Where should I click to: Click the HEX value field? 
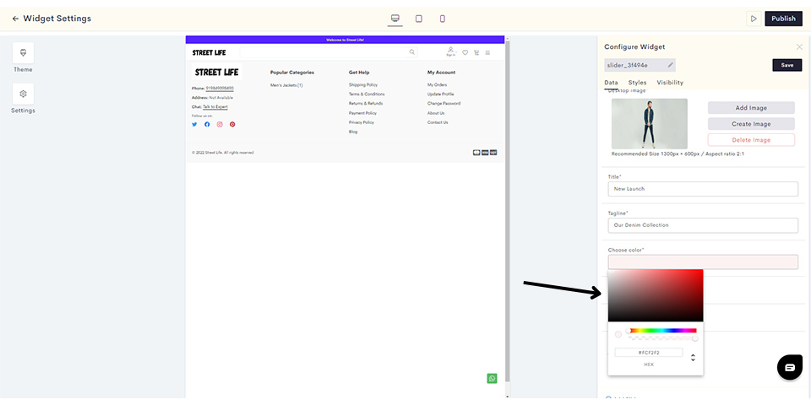[649, 353]
